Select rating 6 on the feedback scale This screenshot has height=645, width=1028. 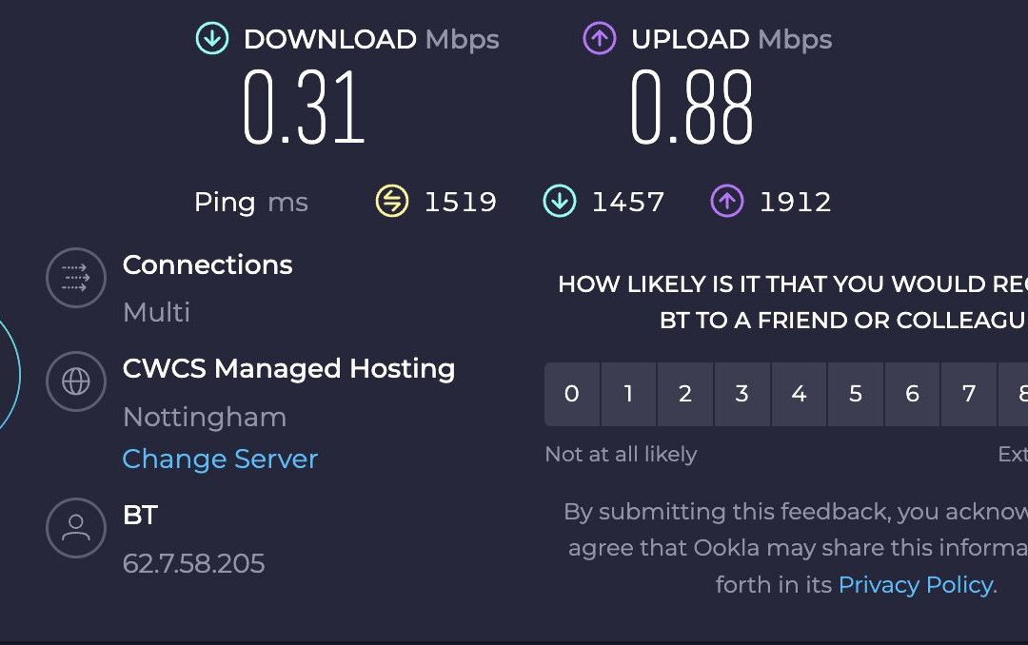pyautogui.click(x=912, y=394)
